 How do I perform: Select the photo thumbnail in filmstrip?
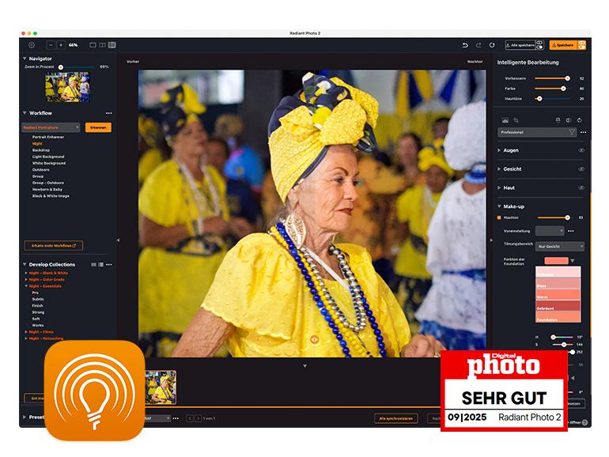point(161,387)
